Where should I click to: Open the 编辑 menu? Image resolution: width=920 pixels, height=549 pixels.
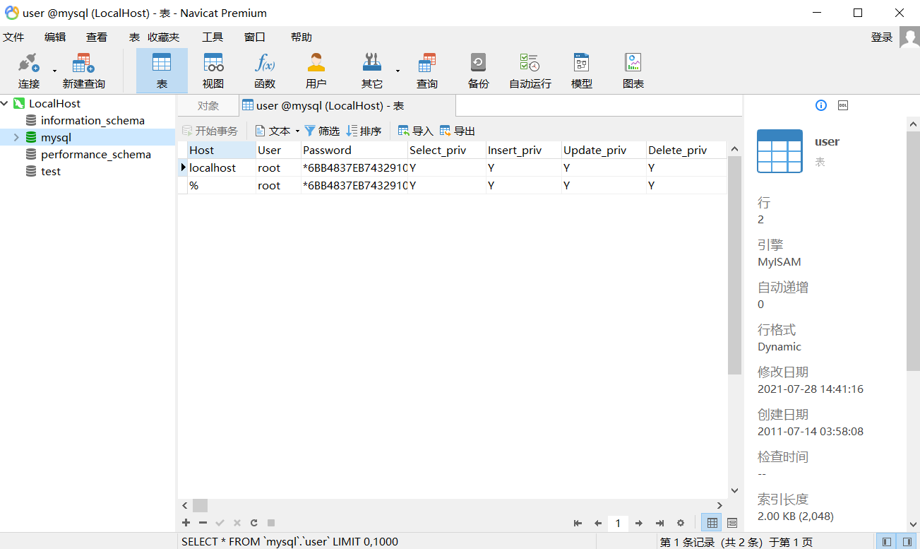pyautogui.click(x=55, y=37)
